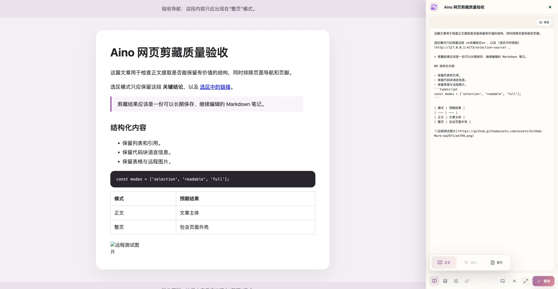Screen dimensions: 558x289
Task: Open the book reader icon in the bottom toolbar
Action: (434, 281)
